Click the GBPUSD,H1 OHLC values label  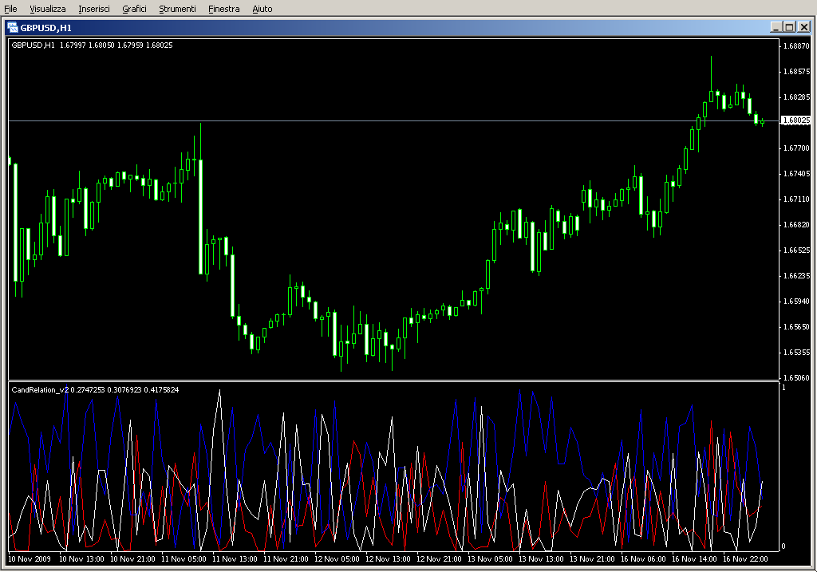pyautogui.click(x=92, y=45)
